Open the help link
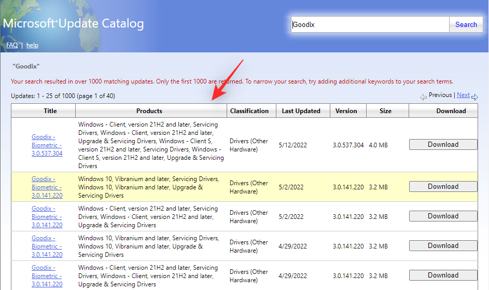 pos(32,45)
